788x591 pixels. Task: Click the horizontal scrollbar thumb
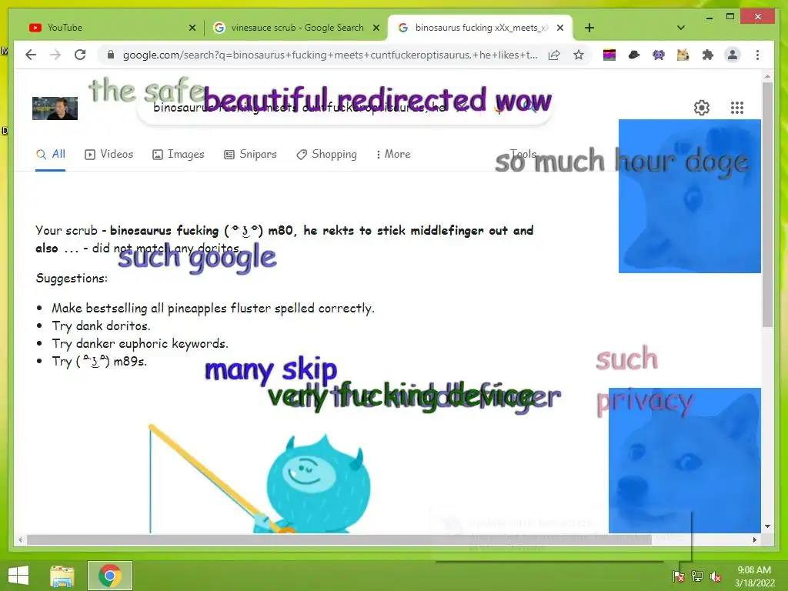click(x=339, y=539)
